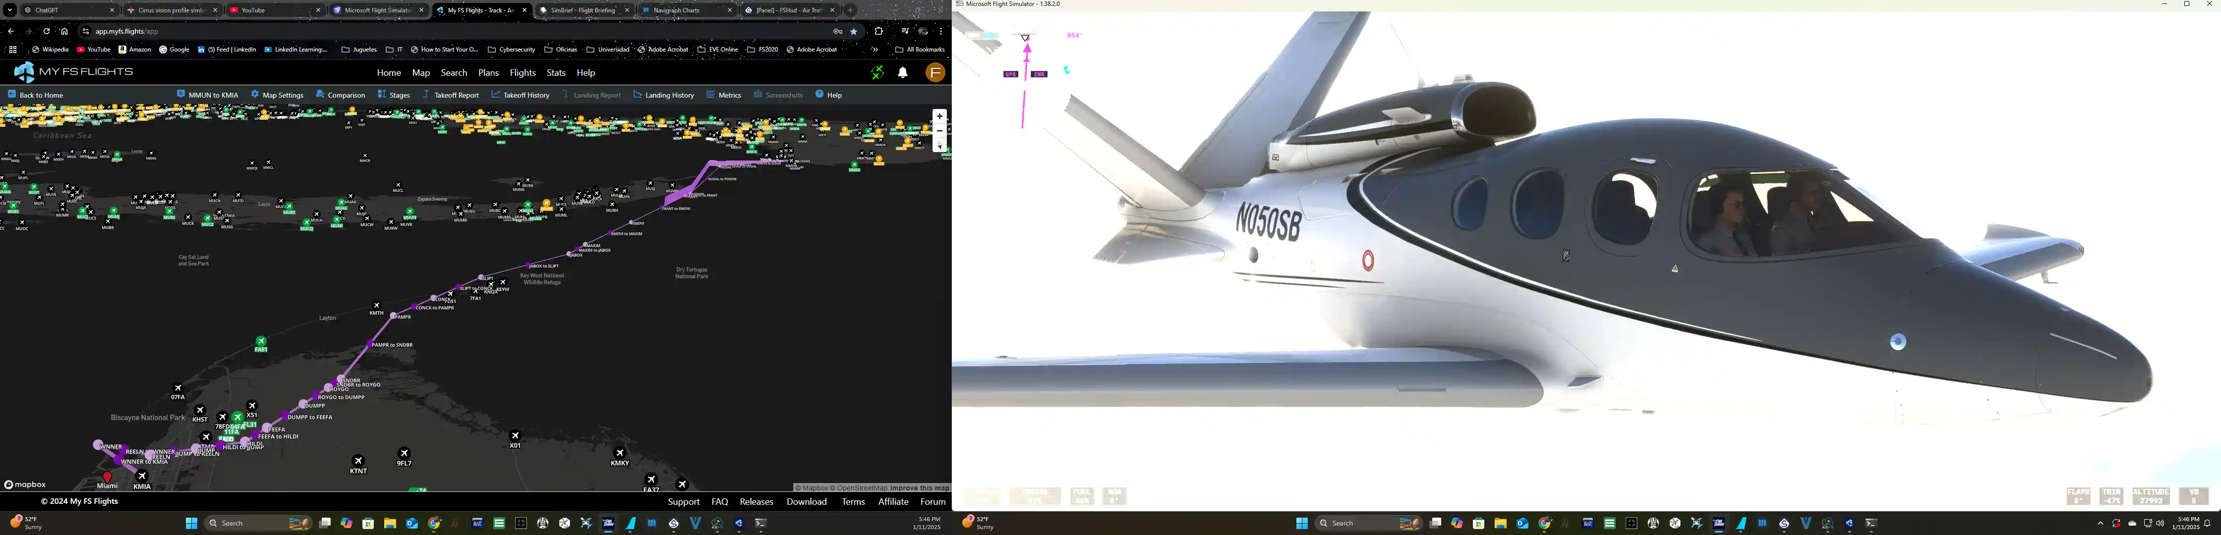The image size is (2221, 535).
Task: Click the right-side taskbar Search box
Action: [x=1369, y=523]
